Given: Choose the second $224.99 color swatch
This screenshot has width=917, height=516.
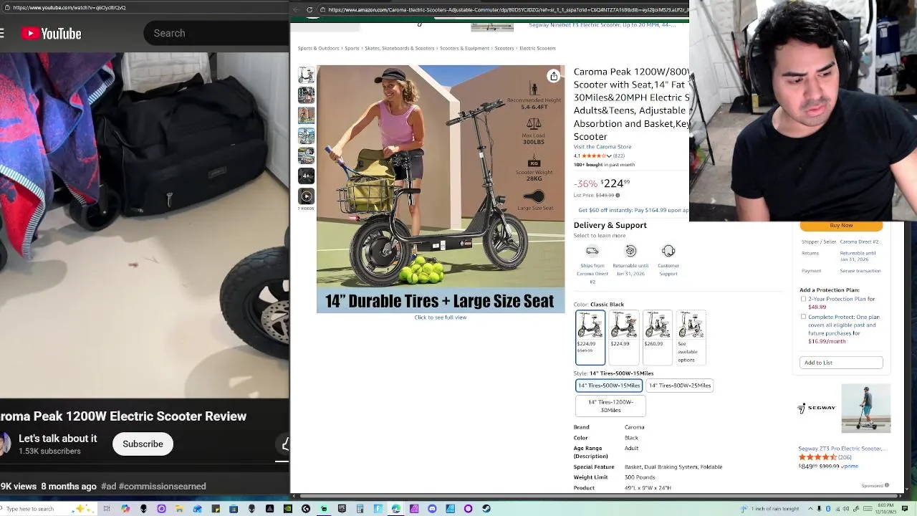Looking at the screenshot, I should tap(624, 338).
